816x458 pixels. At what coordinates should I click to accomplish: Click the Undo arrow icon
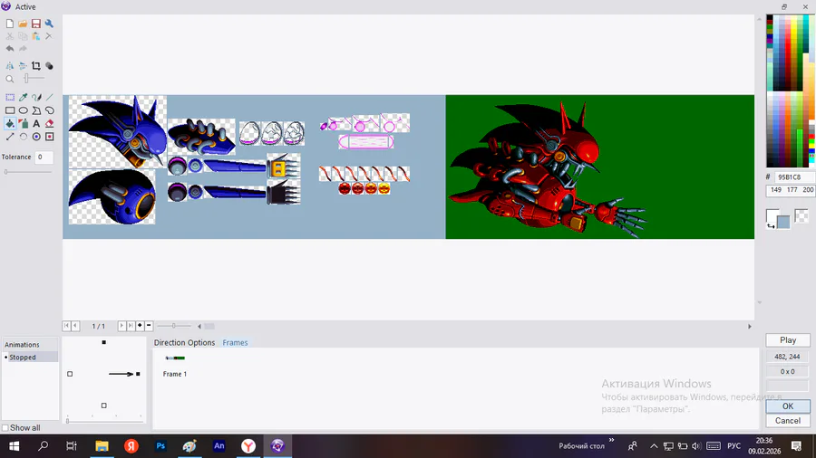point(10,48)
